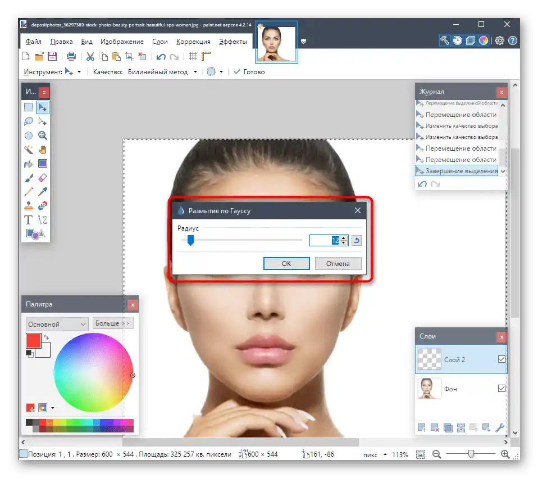Click OK in Gaussian blur dialog
The image size is (538, 478).
286,263
